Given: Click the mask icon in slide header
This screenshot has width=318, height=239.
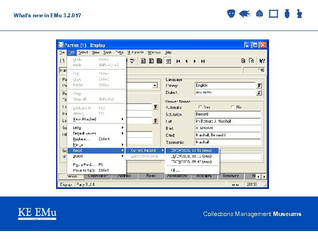Looking at the screenshot, I should [231, 14].
